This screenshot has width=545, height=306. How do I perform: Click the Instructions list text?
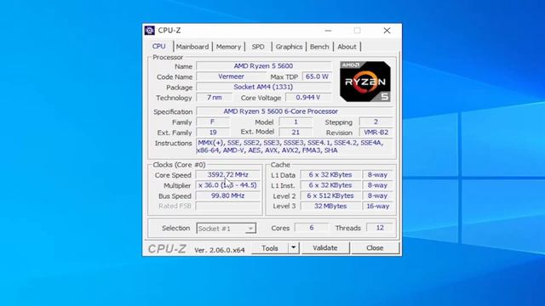coord(295,146)
